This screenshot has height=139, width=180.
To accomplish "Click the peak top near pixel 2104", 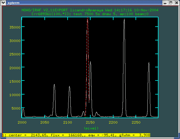I will click(x=69, y=87).
